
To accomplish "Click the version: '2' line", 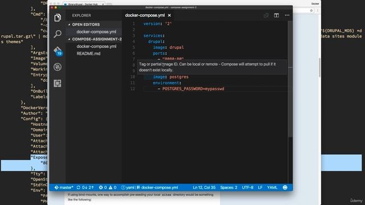I will tap(157, 24).
